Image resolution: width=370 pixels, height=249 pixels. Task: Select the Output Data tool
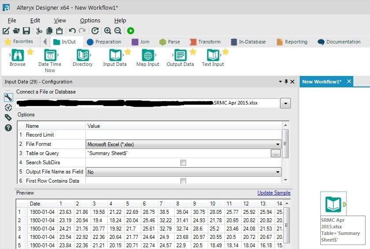[180, 58]
